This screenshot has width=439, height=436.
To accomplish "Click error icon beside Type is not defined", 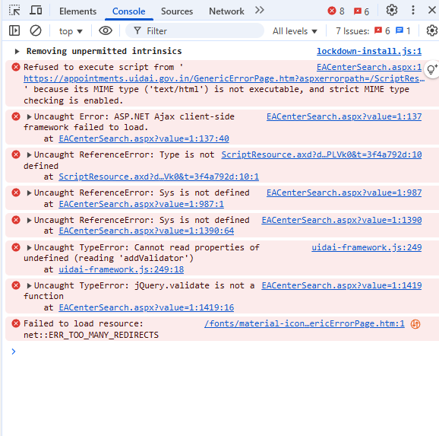I will tap(16, 154).
